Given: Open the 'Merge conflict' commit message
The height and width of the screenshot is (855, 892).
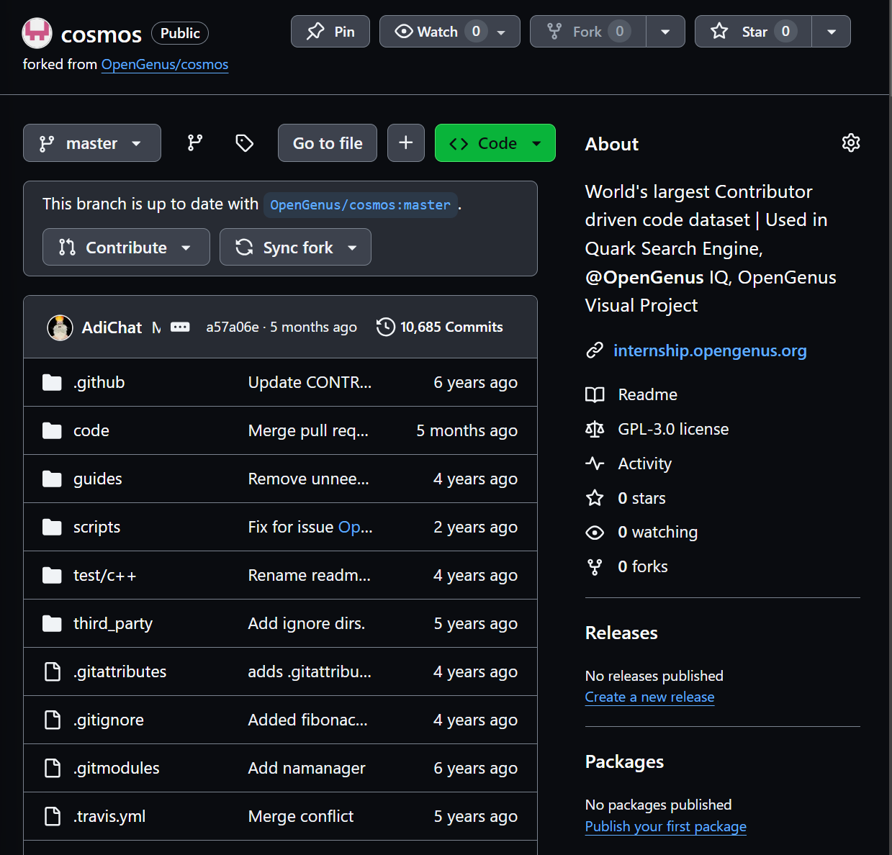Looking at the screenshot, I should point(301,816).
